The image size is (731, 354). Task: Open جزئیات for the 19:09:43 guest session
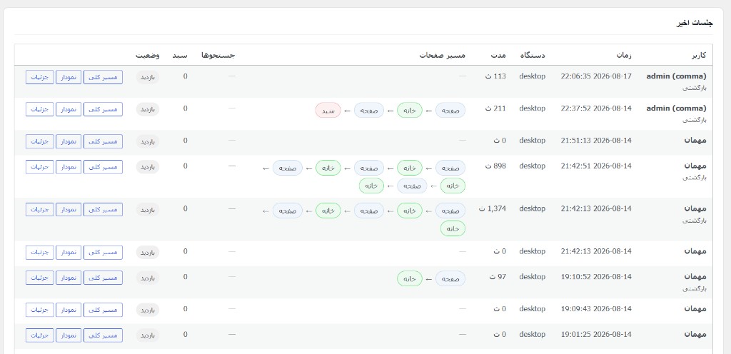[x=39, y=310]
